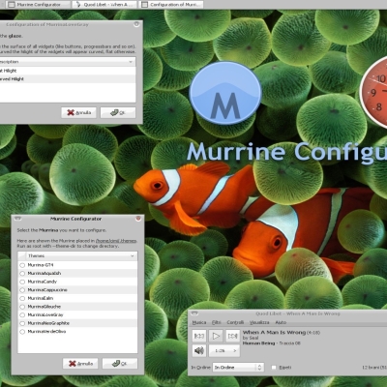This screenshot has height=387, width=387.
Task: Start playback with Quod Libet play button
Action: click(216, 336)
